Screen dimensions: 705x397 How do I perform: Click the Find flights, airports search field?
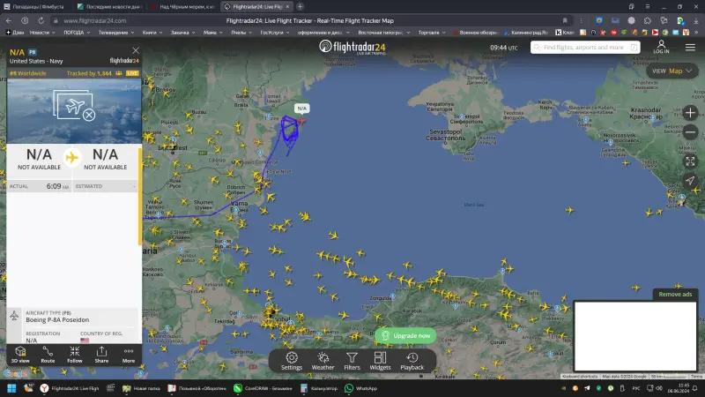(x=583, y=48)
